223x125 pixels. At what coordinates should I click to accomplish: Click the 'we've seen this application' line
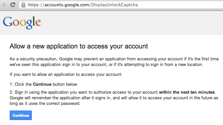[x=107, y=65]
